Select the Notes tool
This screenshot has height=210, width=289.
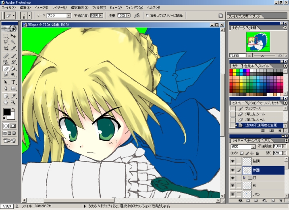6,96
